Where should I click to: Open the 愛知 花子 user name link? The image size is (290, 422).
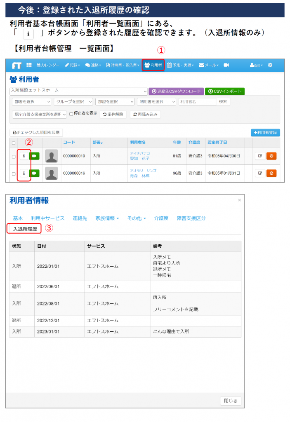[x=139, y=159]
